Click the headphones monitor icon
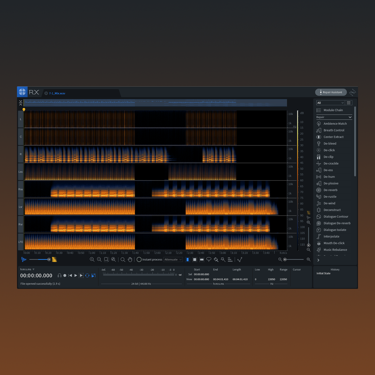Viewport: 375px width, 375px height. click(x=59, y=275)
